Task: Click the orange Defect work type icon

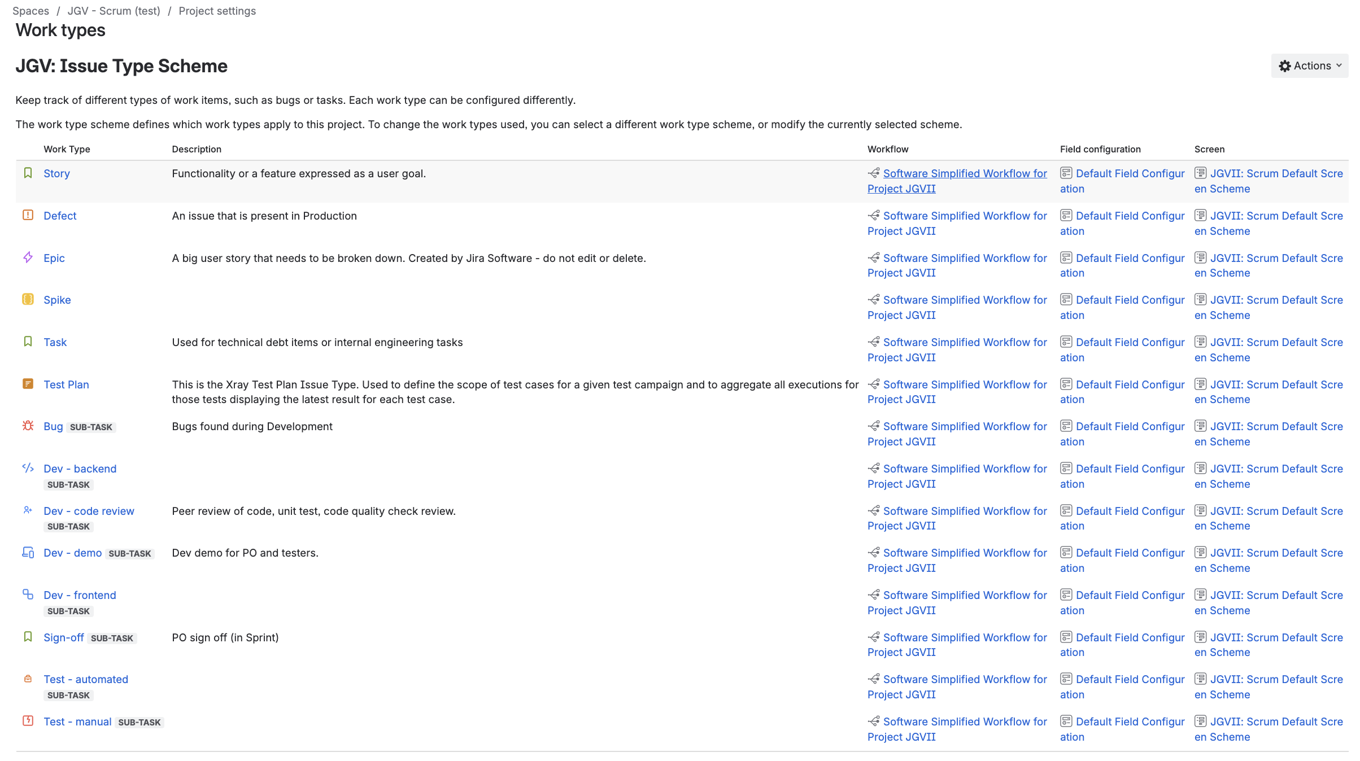Action: coord(28,215)
